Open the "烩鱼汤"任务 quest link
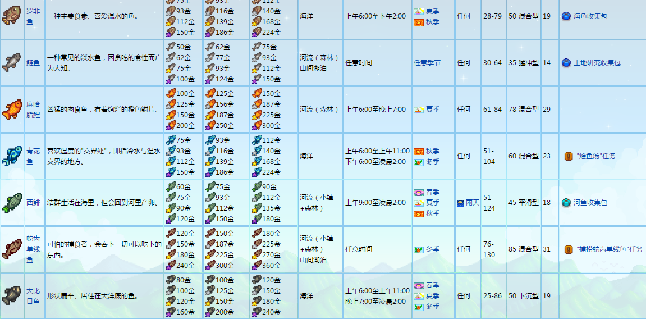 (597, 156)
